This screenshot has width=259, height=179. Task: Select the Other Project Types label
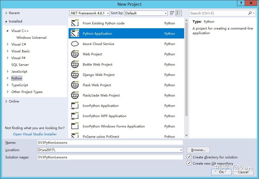[27, 92]
